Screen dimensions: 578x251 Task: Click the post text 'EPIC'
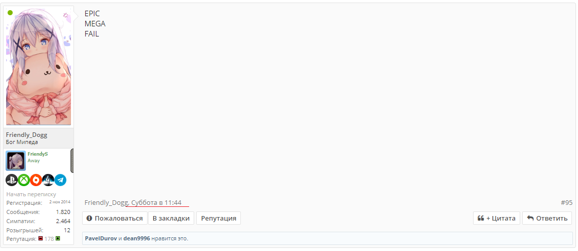pos(92,14)
